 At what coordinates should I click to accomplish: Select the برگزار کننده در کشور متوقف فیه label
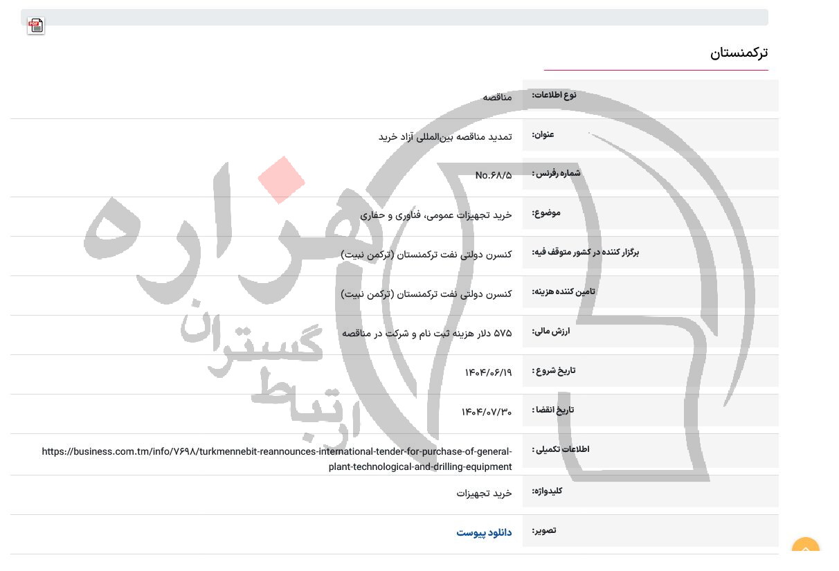click(x=585, y=253)
